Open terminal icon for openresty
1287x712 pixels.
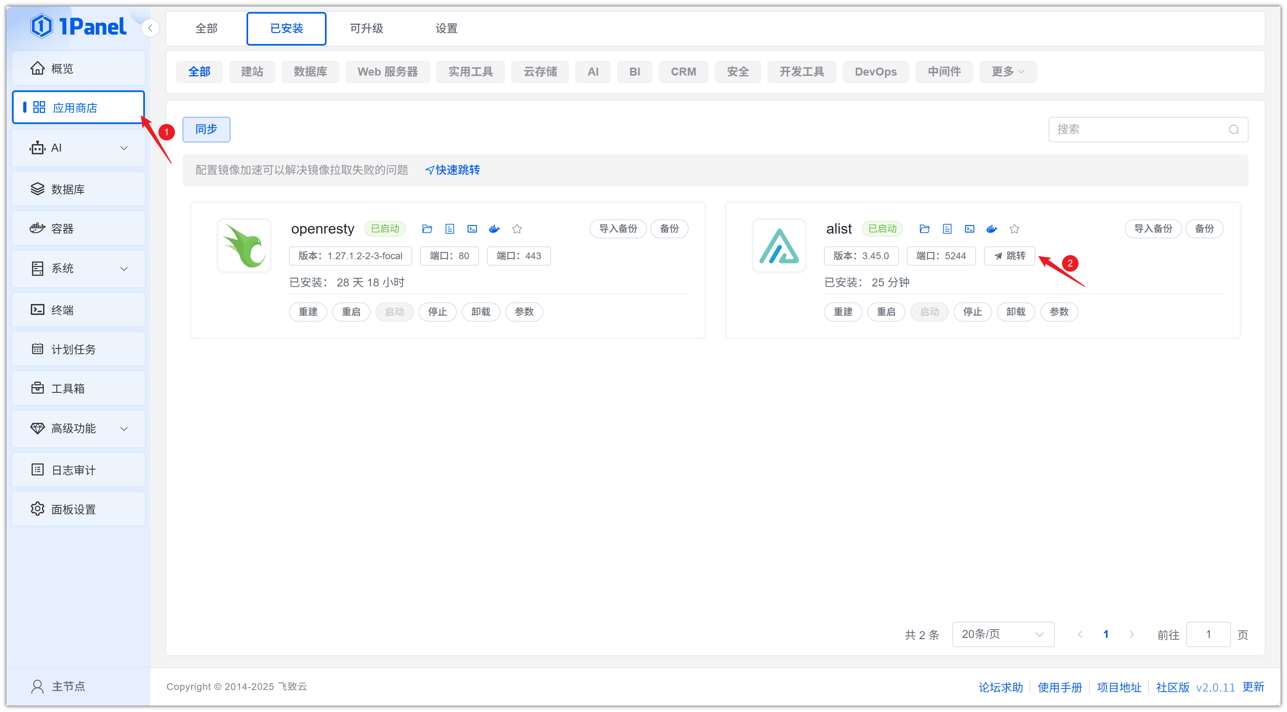point(472,229)
